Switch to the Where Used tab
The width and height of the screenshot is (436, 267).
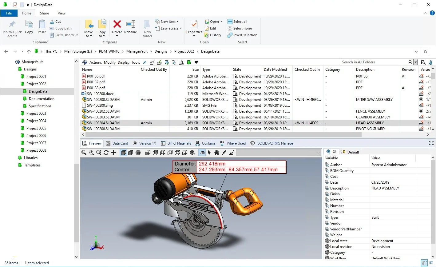(x=232, y=143)
